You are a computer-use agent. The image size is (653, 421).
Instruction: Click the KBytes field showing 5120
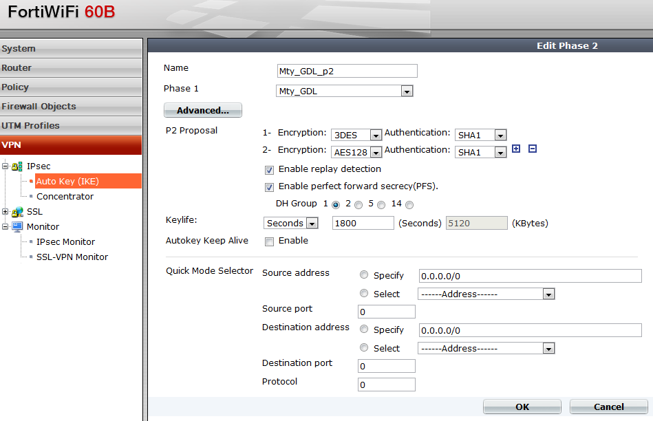coord(477,223)
